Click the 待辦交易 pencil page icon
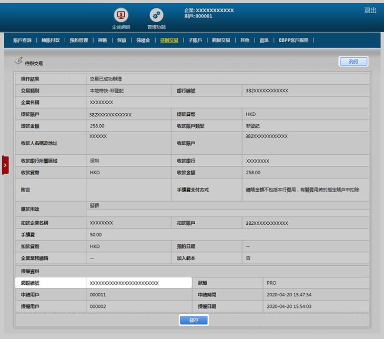This screenshot has width=384, height=339. [x=19, y=61]
